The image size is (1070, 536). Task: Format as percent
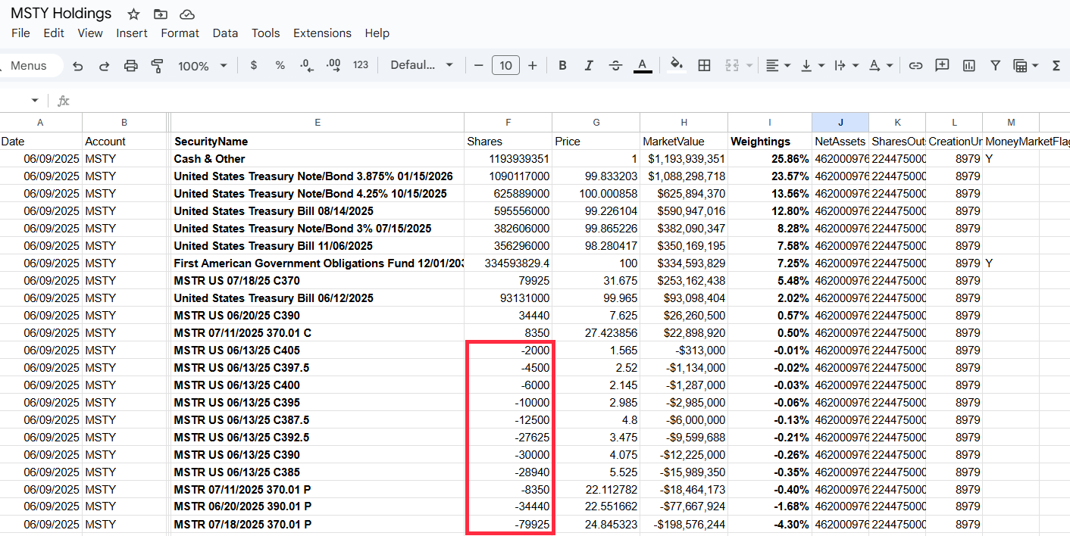[x=280, y=66]
